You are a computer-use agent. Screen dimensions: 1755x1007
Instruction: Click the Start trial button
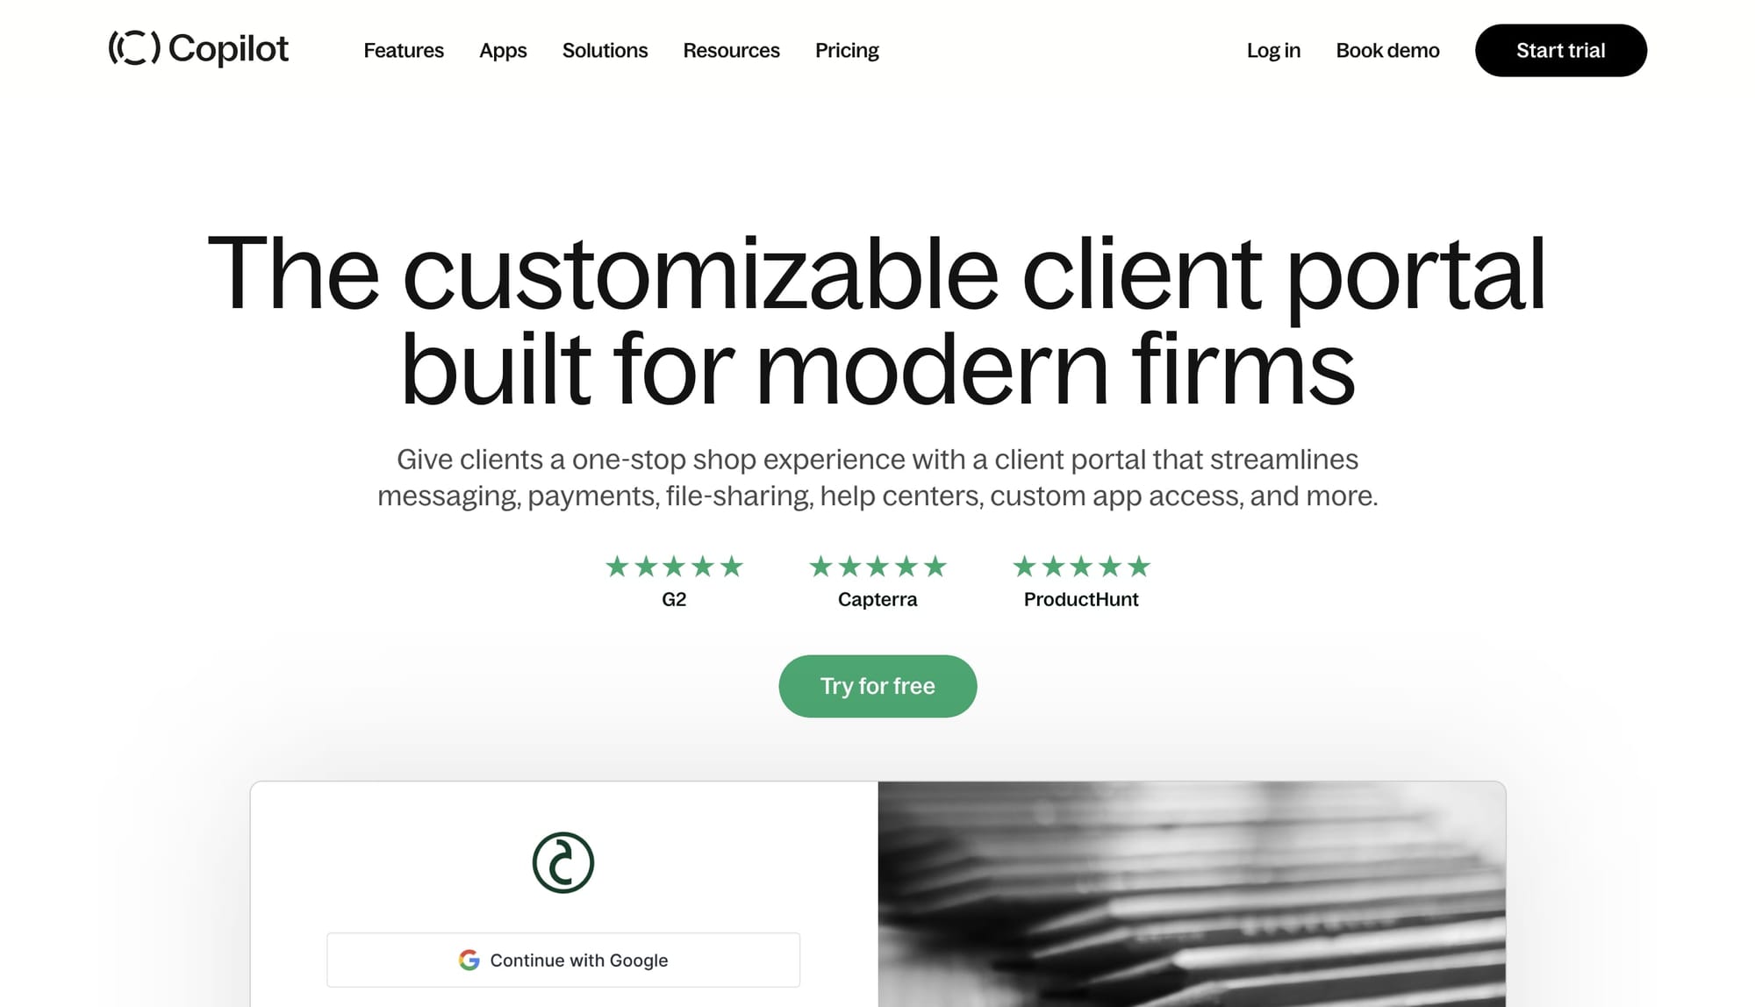tap(1561, 49)
